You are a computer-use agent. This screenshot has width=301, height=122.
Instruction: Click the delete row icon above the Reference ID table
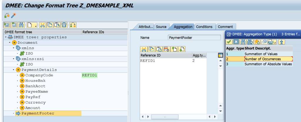[166, 49]
